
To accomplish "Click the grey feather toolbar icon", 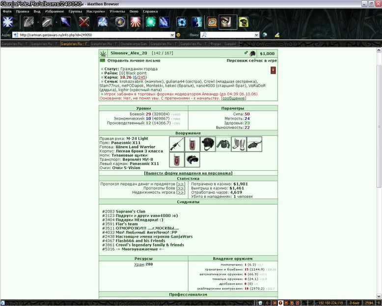I will point(47,22).
